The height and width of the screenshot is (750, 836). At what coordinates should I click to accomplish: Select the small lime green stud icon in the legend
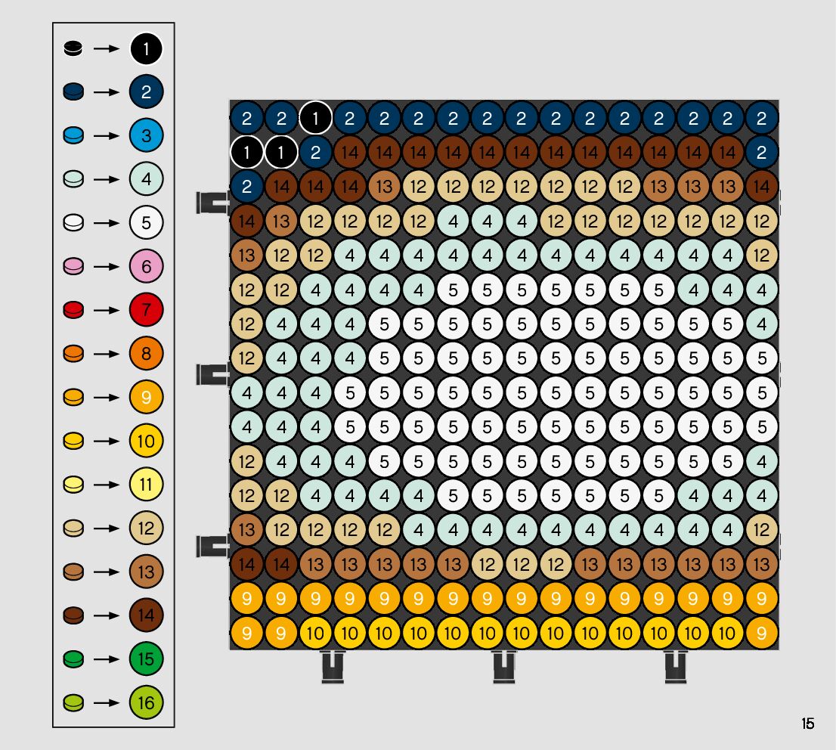73,702
